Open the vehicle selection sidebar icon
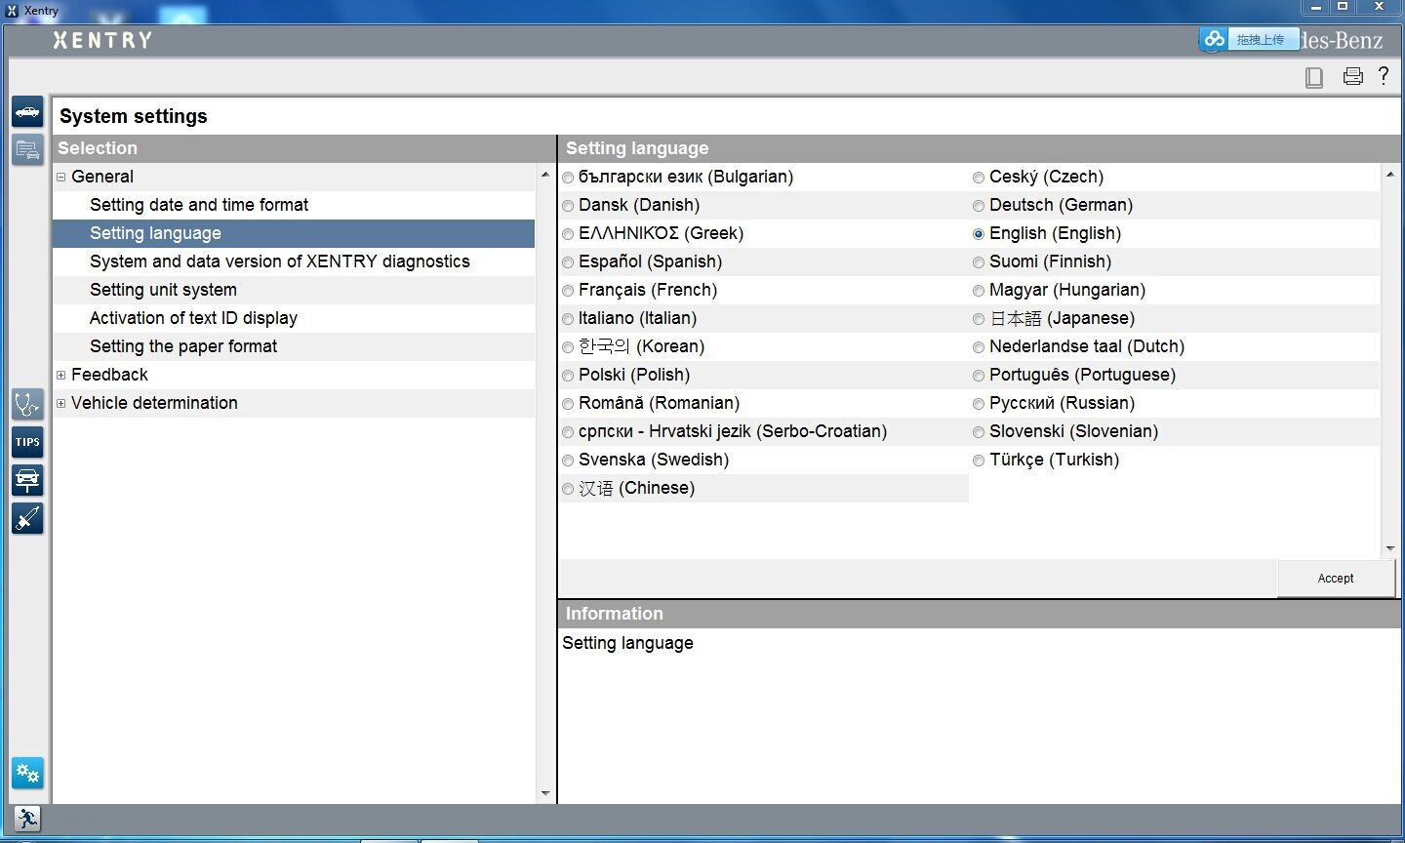This screenshot has width=1405, height=843. (27, 111)
